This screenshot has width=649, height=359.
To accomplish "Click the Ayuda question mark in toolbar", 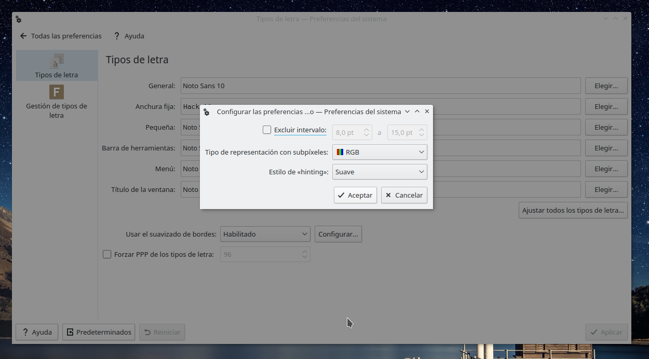I will pyautogui.click(x=117, y=36).
